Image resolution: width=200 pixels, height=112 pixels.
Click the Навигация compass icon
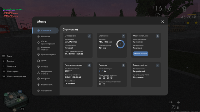[38, 36]
